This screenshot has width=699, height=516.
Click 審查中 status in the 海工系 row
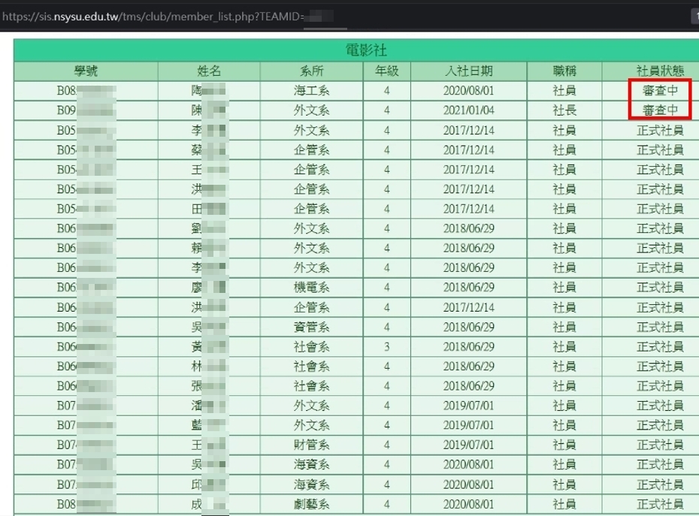point(660,90)
